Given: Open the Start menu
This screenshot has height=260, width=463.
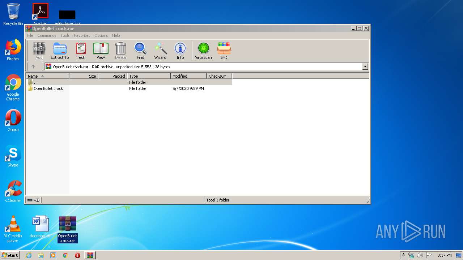Looking at the screenshot, I should 10,255.
